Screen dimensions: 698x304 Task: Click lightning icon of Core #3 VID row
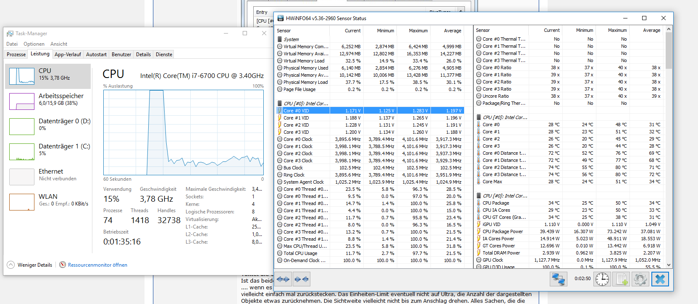tap(280, 132)
